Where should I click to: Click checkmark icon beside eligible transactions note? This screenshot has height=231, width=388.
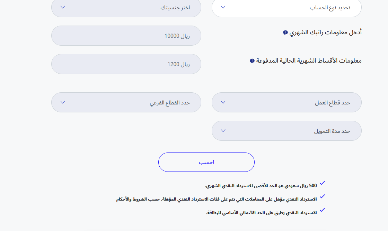pyautogui.click(x=323, y=196)
